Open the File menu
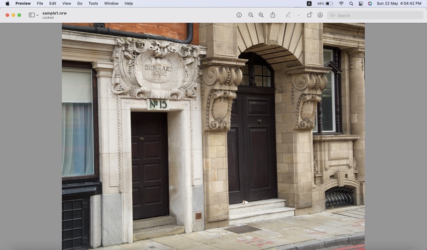The image size is (427, 250). (x=40, y=4)
